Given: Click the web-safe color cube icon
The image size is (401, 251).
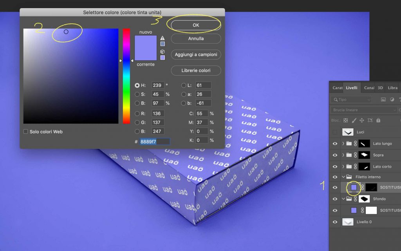Looking at the screenshot, I should pos(163,52).
